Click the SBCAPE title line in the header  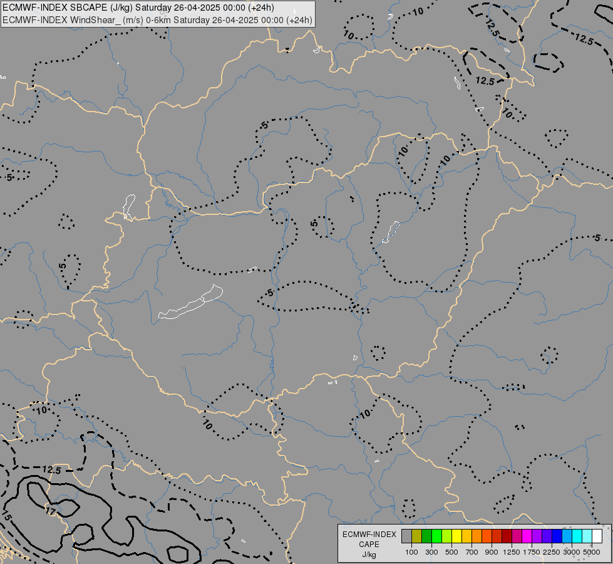[x=138, y=8]
